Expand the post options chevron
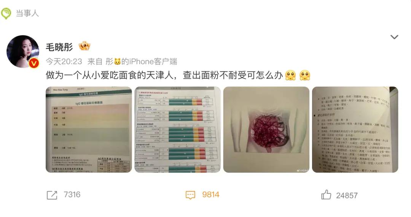The width and height of the screenshot is (411, 217). pyautogui.click(x=394, y=37)
